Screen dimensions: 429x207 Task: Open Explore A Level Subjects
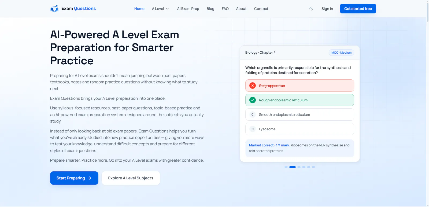(131, 178)
